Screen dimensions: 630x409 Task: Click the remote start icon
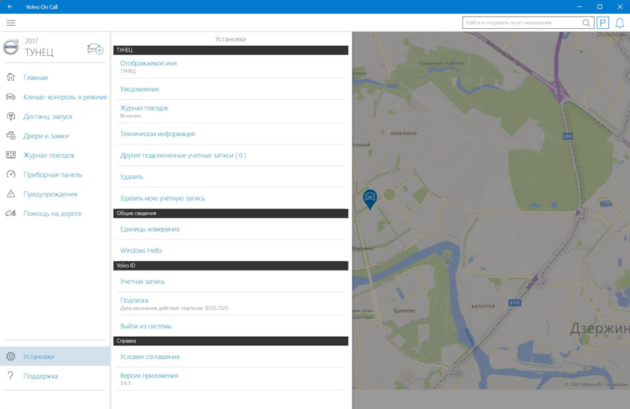(11, 116)
